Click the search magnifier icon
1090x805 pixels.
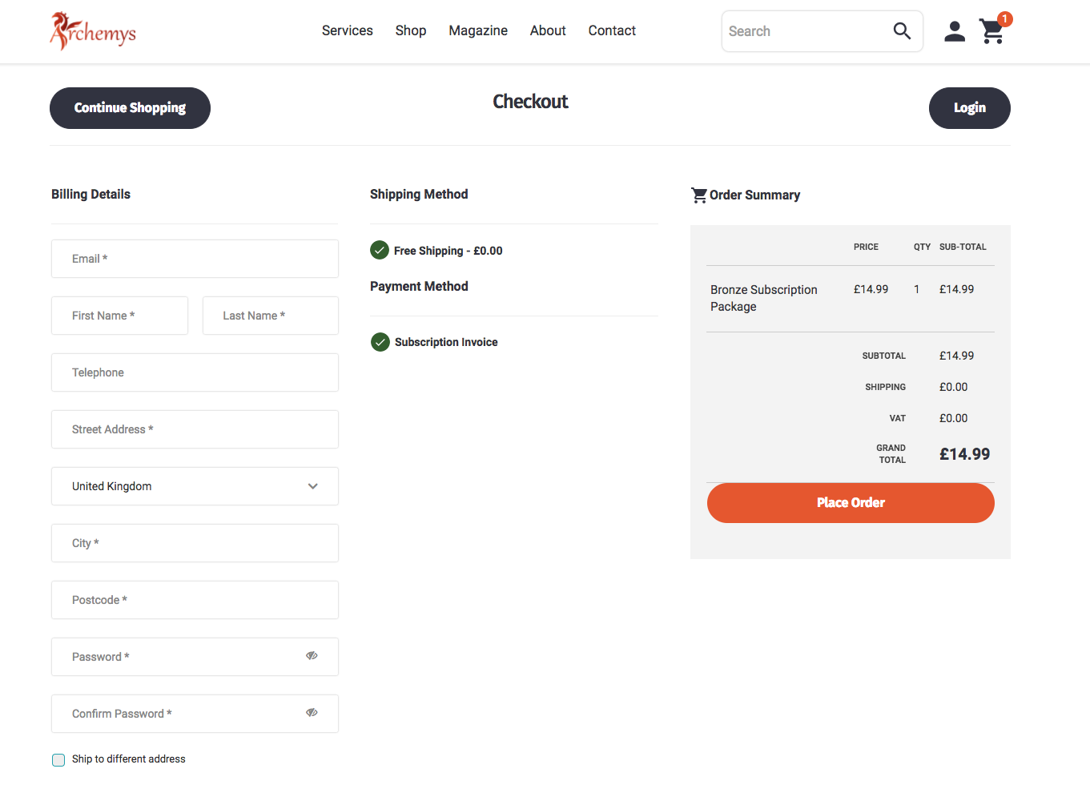[902, 31]
